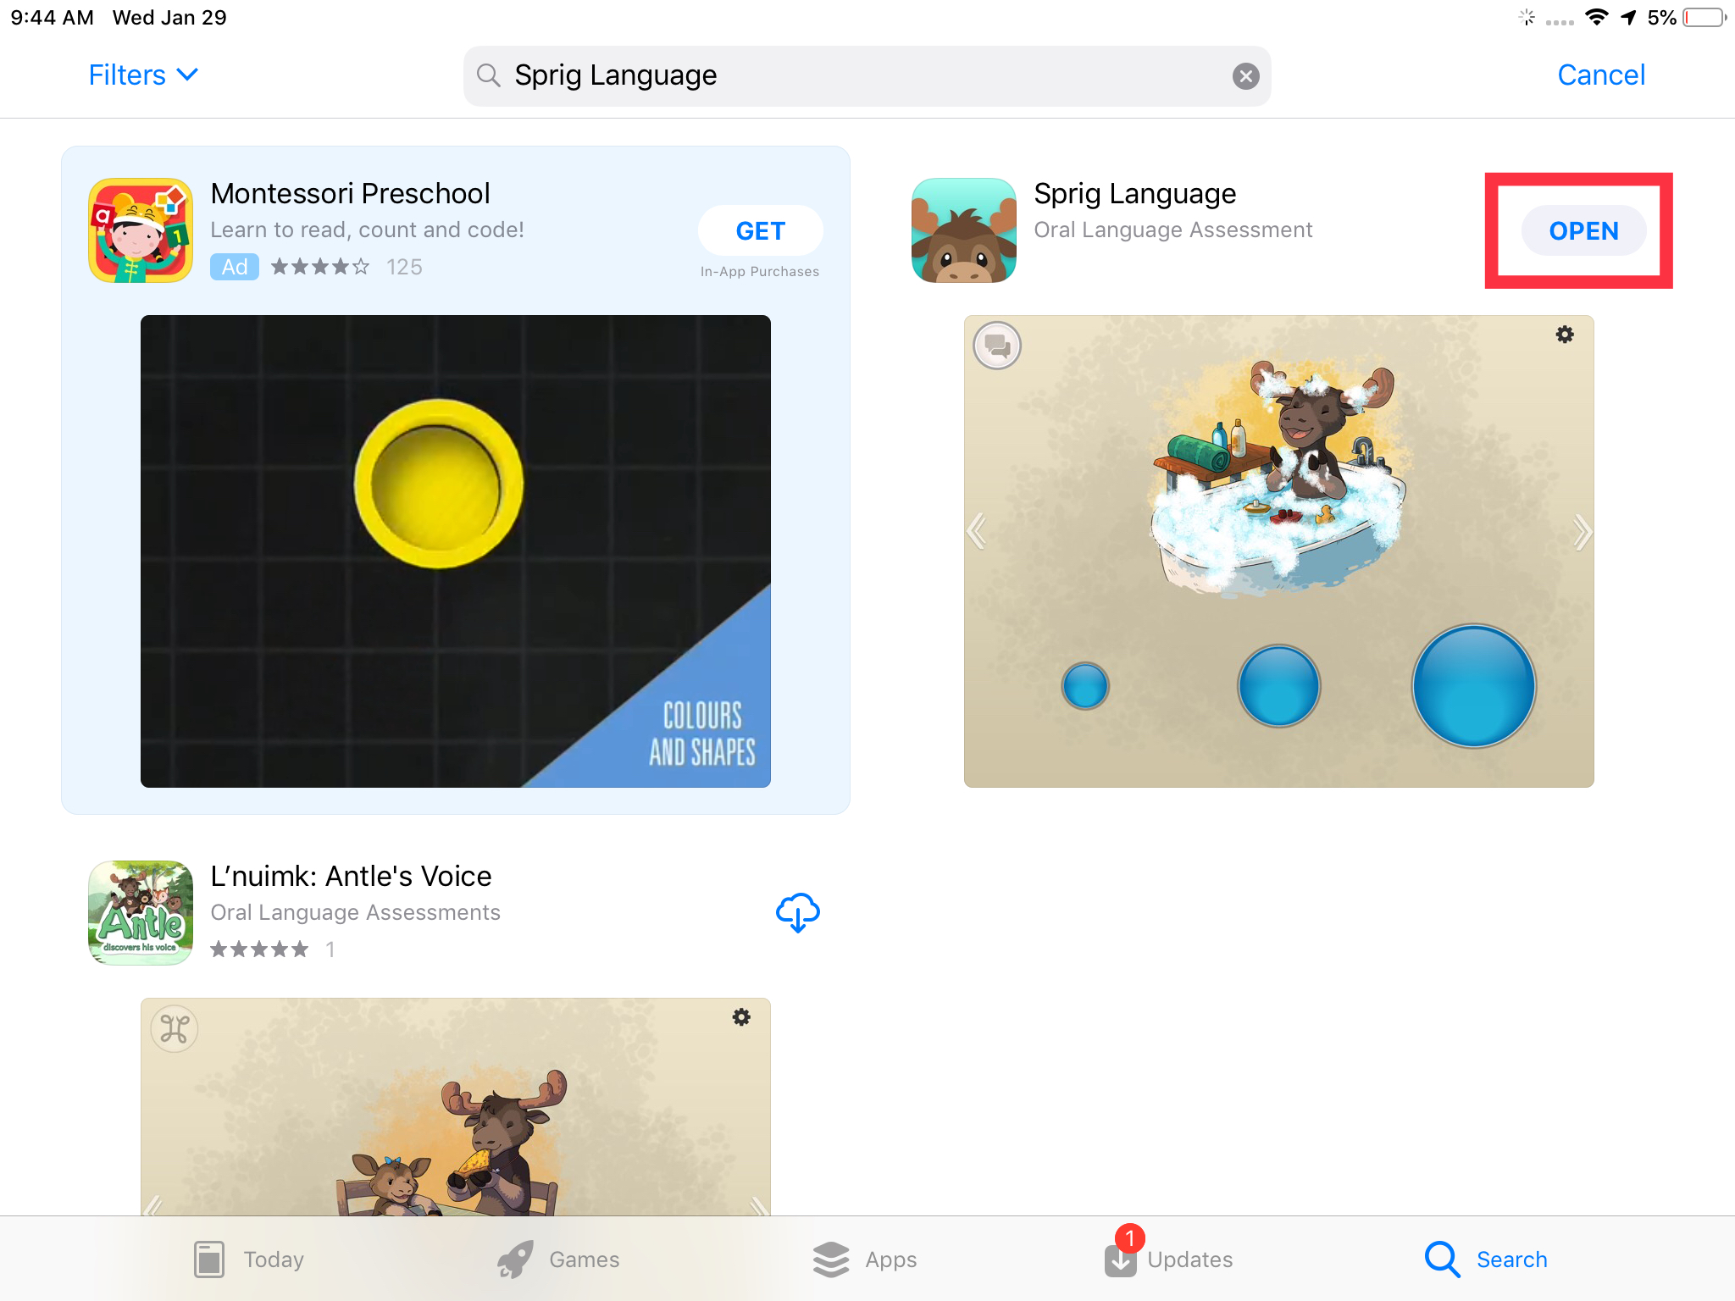
Task: Tap the Montessori Preschool app icon
Action: pos(141,230)
